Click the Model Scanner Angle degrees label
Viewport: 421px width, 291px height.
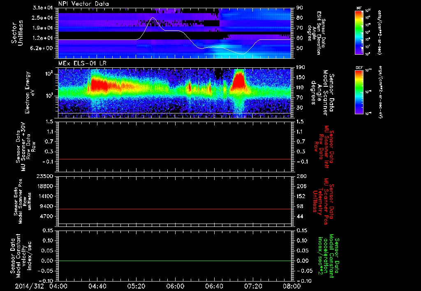point(322,93)
